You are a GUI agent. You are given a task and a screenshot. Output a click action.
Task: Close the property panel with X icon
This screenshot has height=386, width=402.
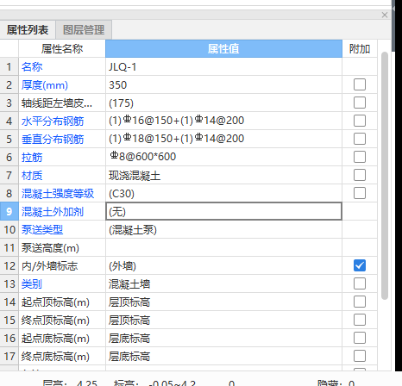tap(385, 15)
